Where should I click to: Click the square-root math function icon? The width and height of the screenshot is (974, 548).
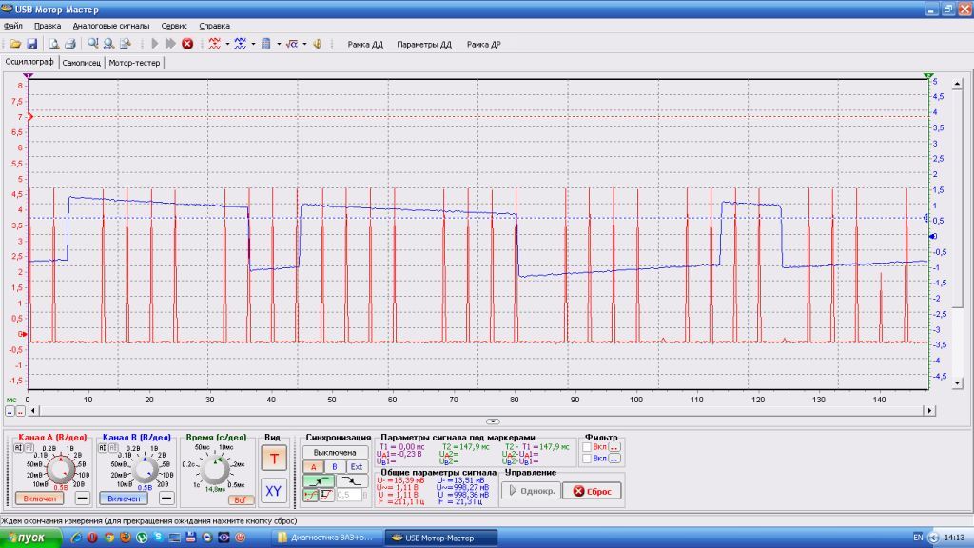pos(291,44)
